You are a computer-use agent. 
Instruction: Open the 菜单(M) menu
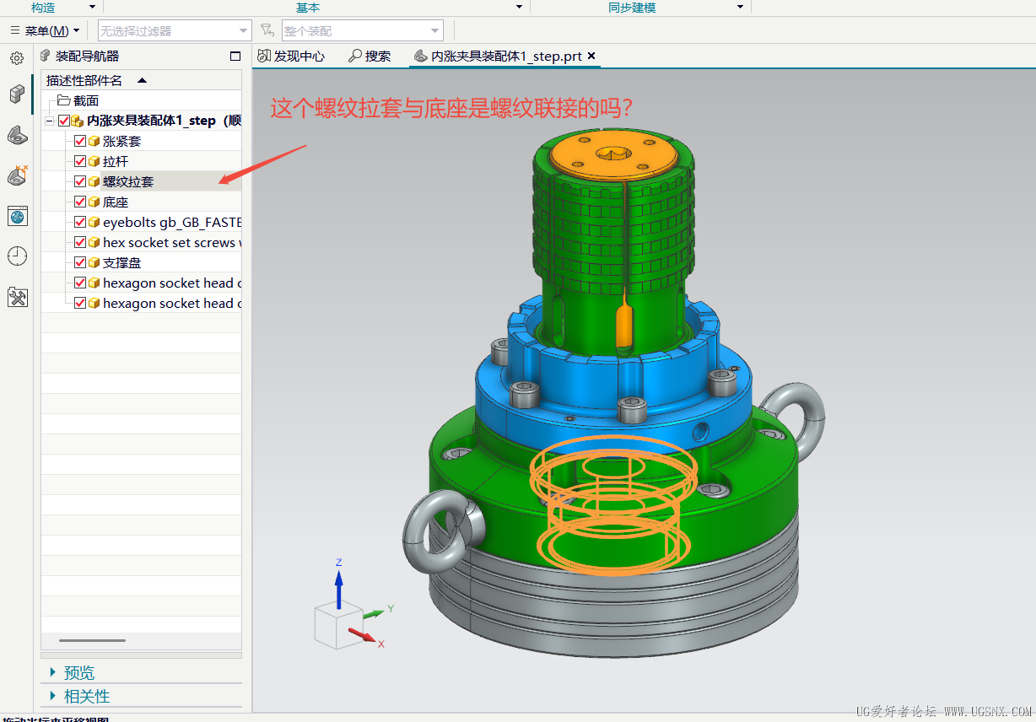click(46, 31)
